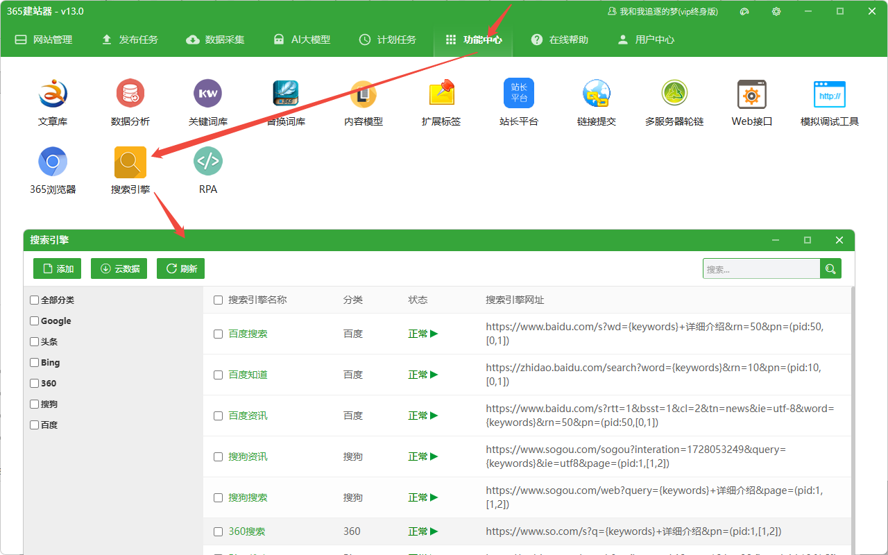Open the 站长平台 webmaster platform
Viewport: 888px width, 555px height.
coord(519,103)
